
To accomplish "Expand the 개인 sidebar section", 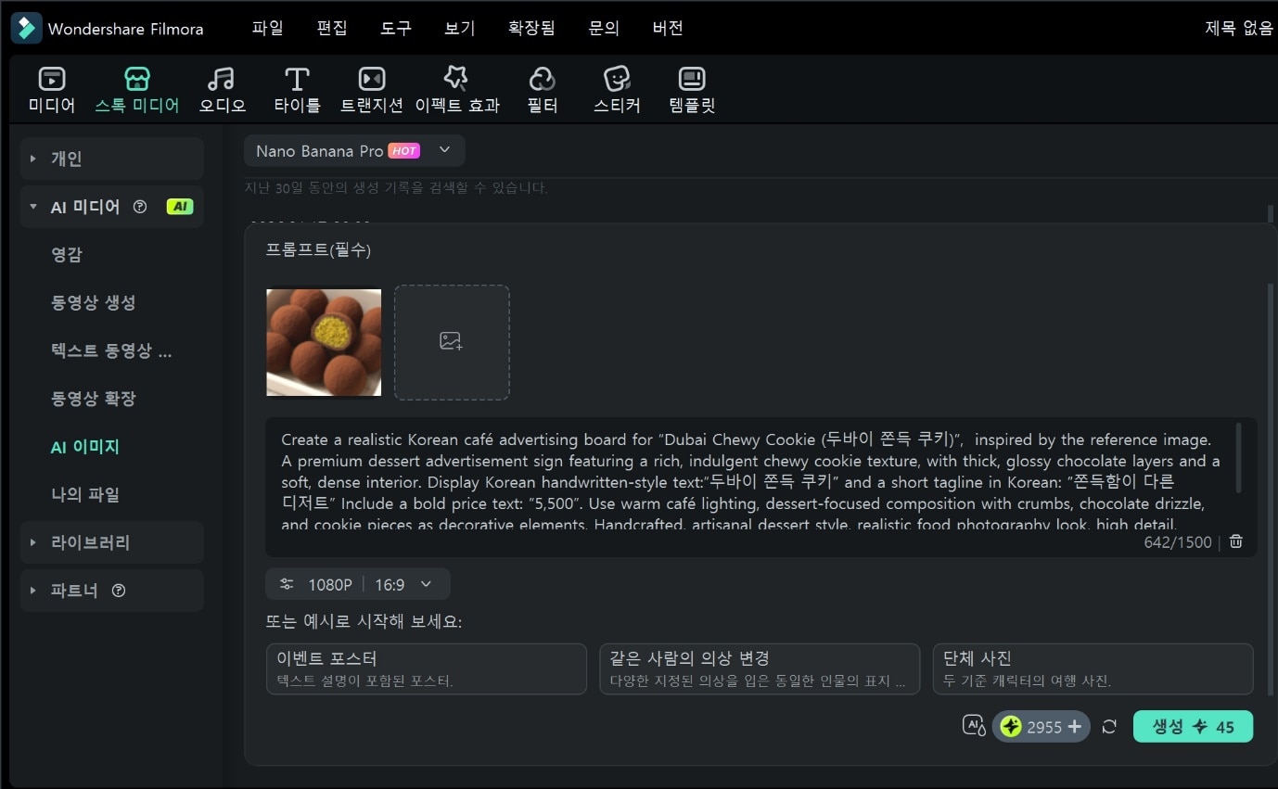I will 33,159.
